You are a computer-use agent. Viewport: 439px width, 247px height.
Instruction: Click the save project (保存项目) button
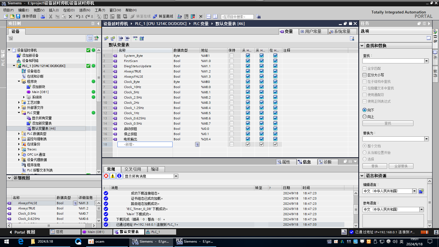(26, 16)
